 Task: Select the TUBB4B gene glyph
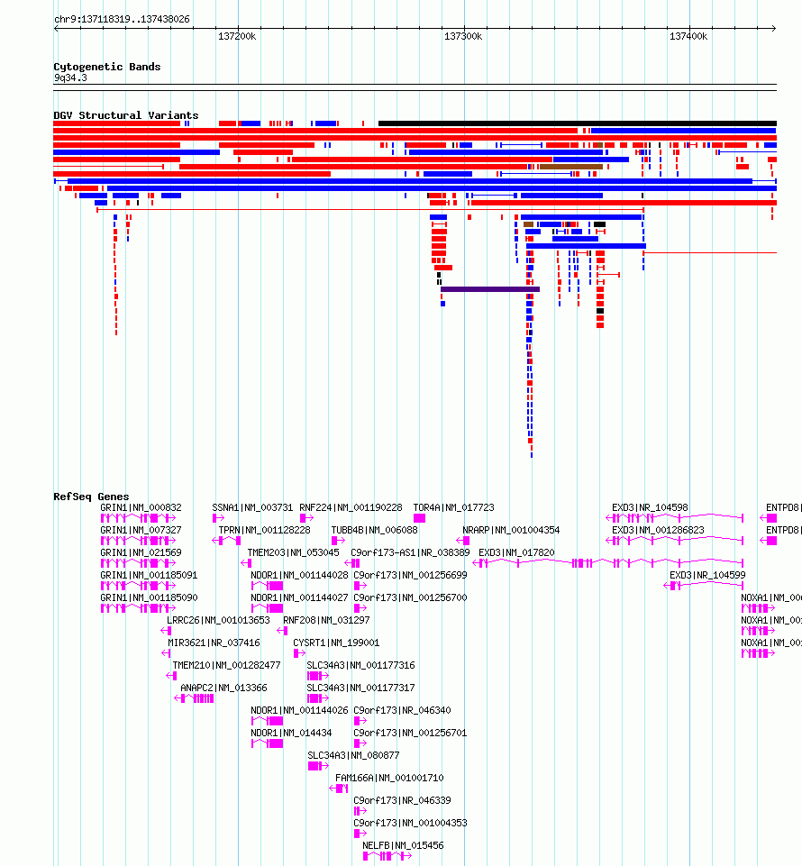(338, 541)
